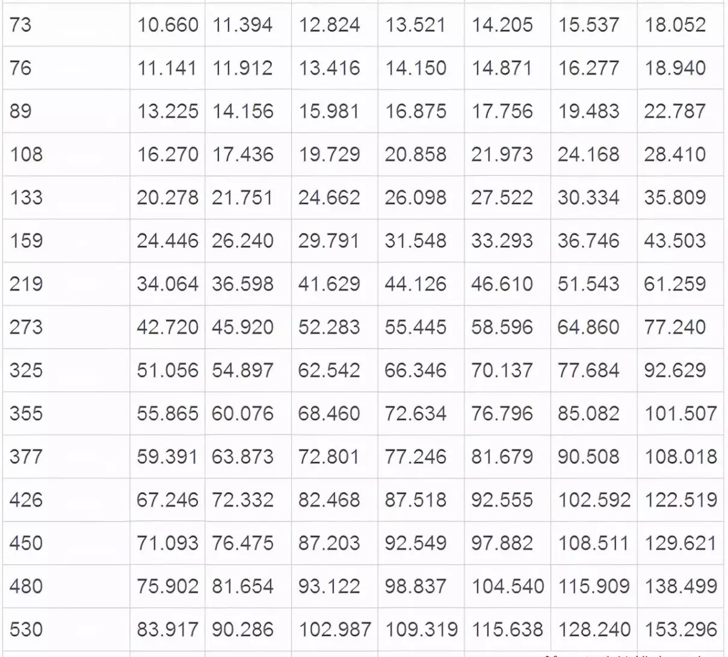Click the cell reading 101.507

click(x=680, y=414)
